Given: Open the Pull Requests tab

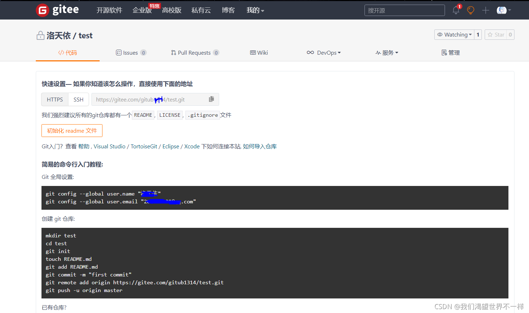Looking at the screenshot, I should click(x=195, y=53).
